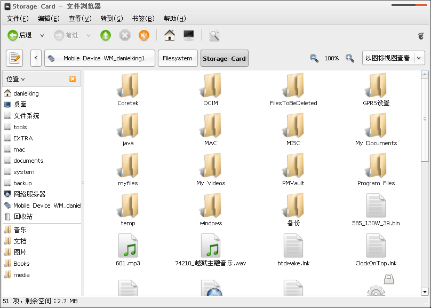The width and height of the screenshot is (431, 308).
Task: Select the ClockOnTop.lnk file icon
Action: [x=376, y=246]
